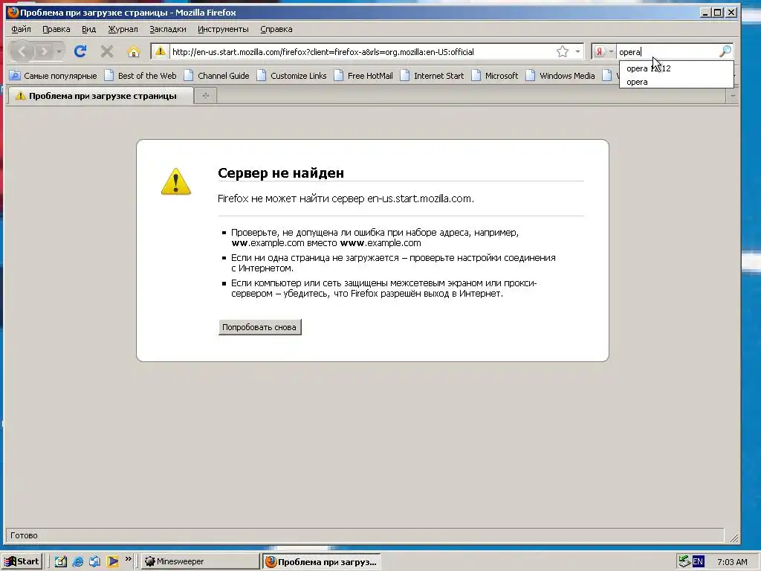Click the warning site identity icon in address bar
Screen dimensions: 761x571
point(161,51)
